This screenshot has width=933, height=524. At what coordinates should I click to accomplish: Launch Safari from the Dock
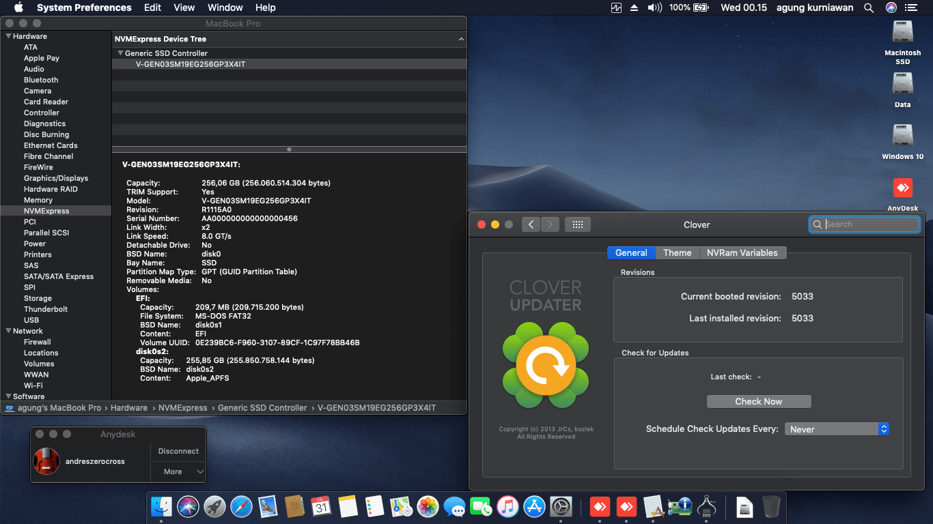point(242,507)
